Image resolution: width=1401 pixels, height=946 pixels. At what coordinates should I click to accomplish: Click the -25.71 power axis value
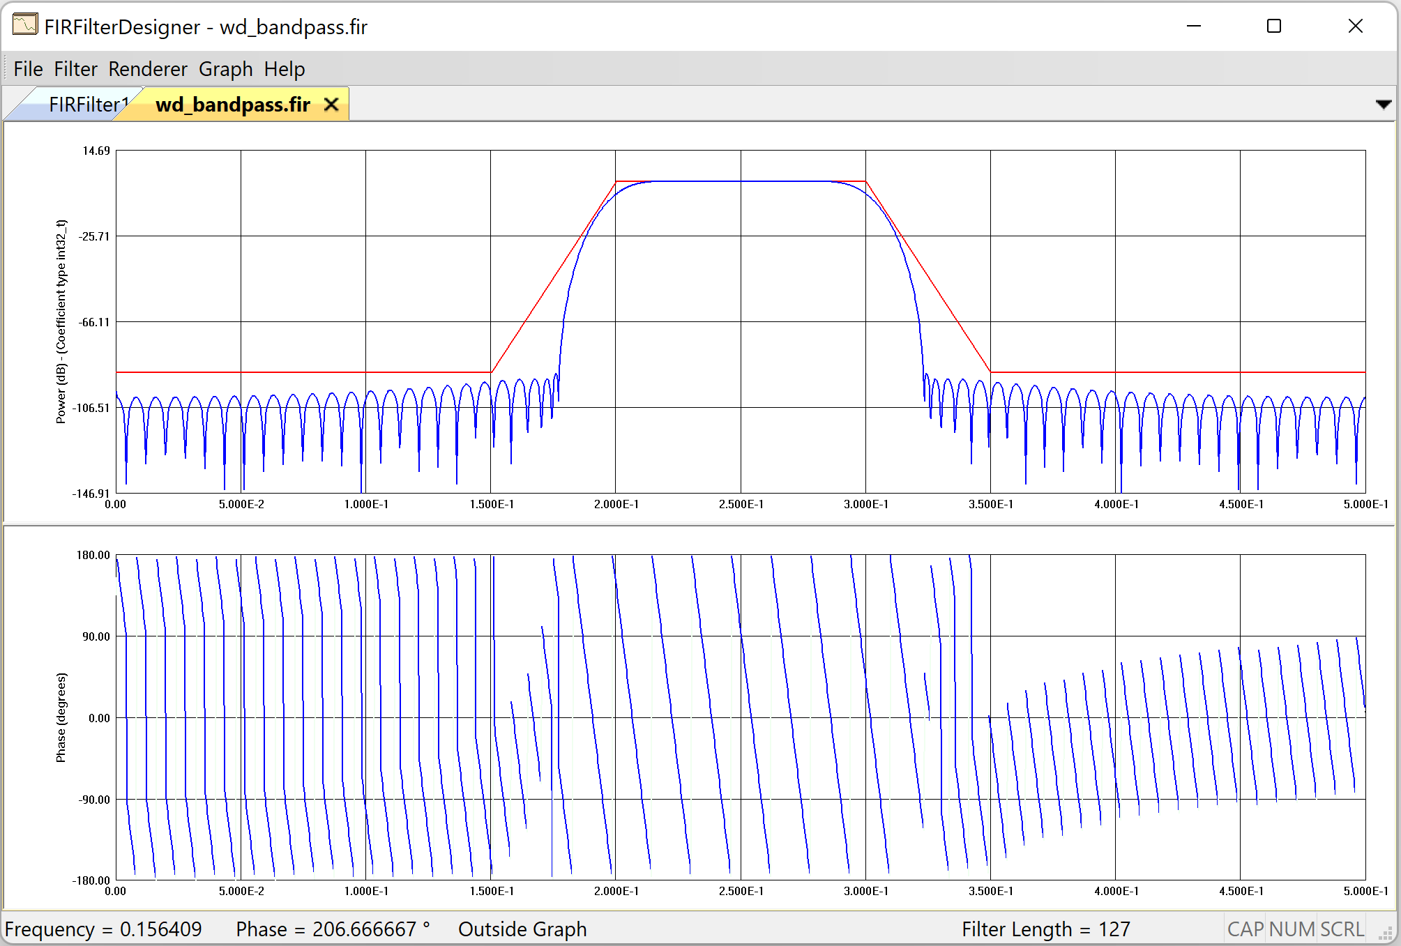tap(94, 236)
